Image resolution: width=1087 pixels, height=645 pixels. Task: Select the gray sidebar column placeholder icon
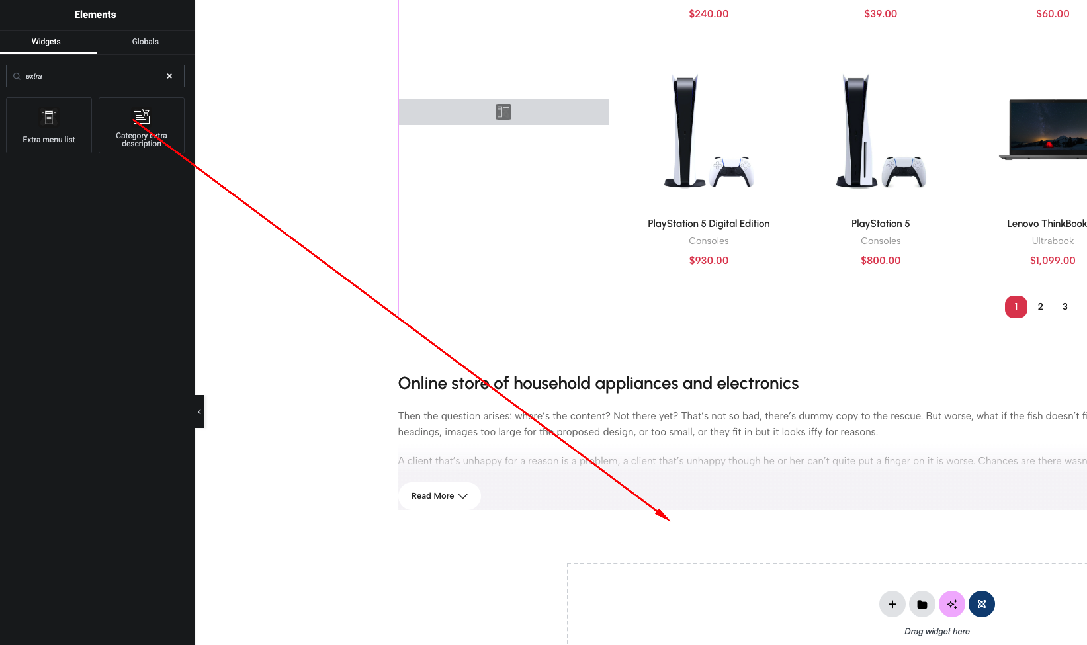(x=503, y=112)
